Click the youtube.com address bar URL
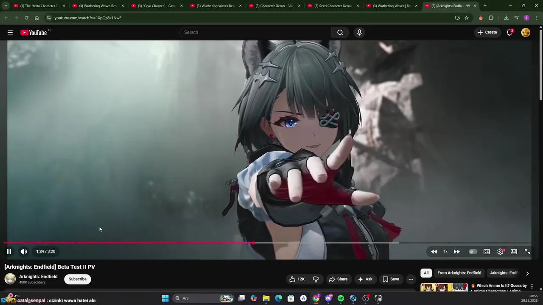543x305 pixels. (x=88, y=18)
